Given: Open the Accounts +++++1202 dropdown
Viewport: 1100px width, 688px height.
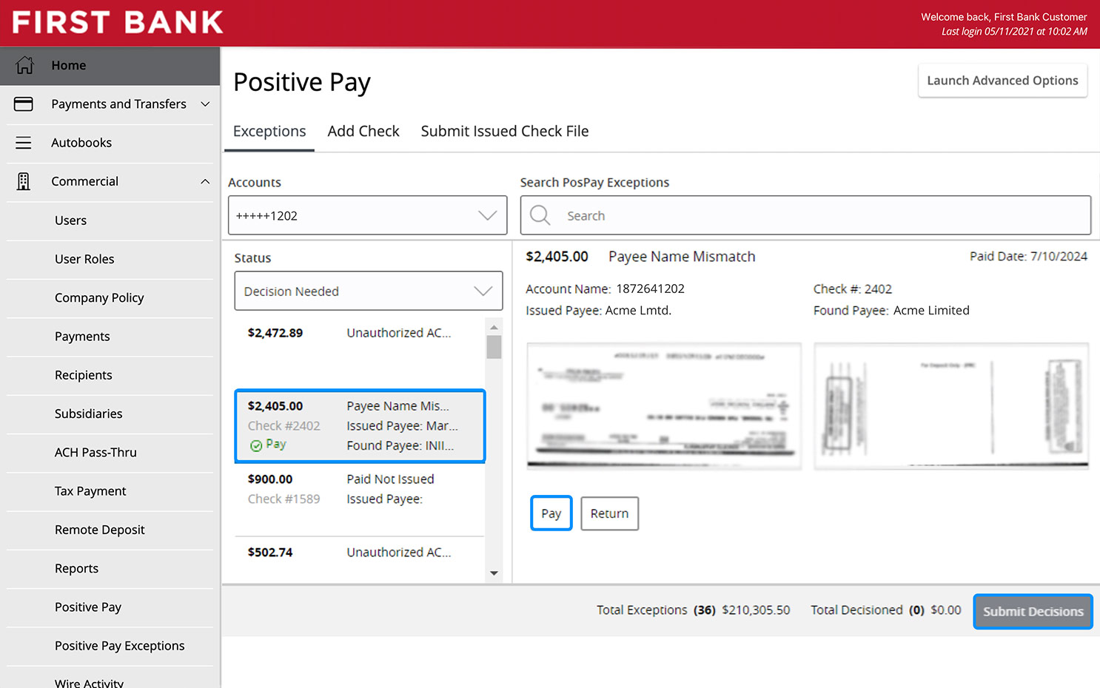Looking at the screenshot, I should [367, 215].
